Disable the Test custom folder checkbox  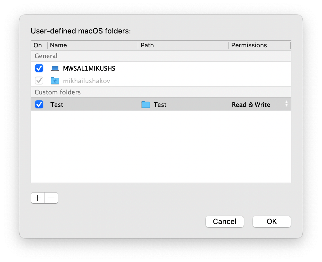(x=39, y=105)
